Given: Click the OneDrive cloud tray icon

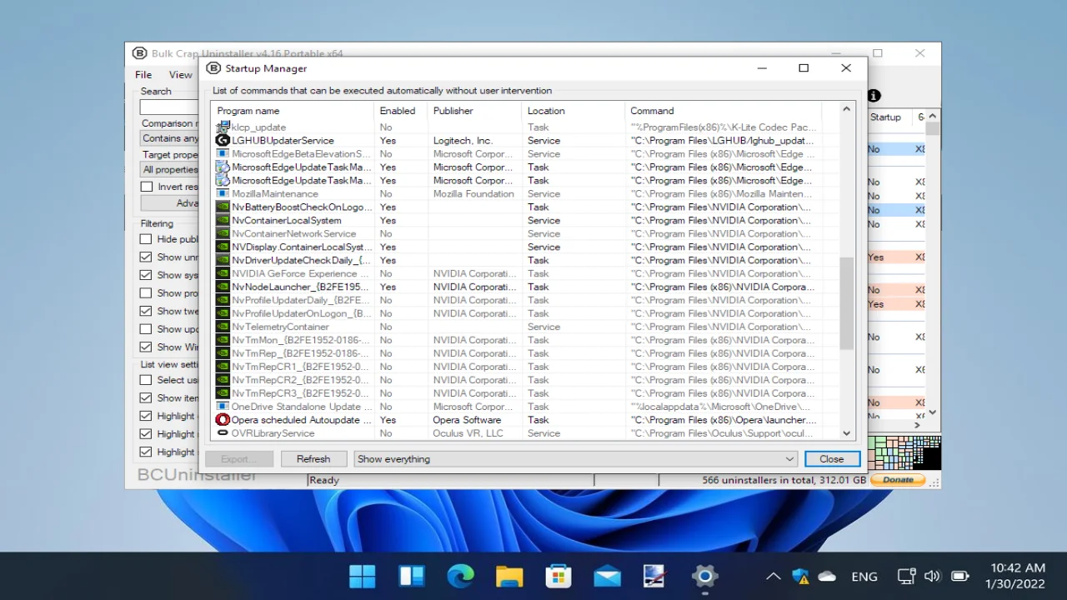Looking at the screenshot, I should tap(827, 576).
